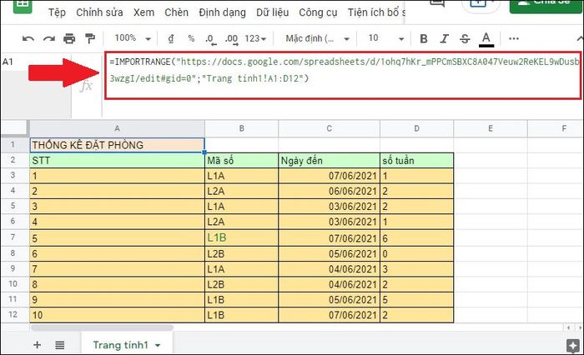Expand the font size 10 dropdown
The width and height of the screenshot is (584, 355).
pyautogui.click(x=385, y=38)
